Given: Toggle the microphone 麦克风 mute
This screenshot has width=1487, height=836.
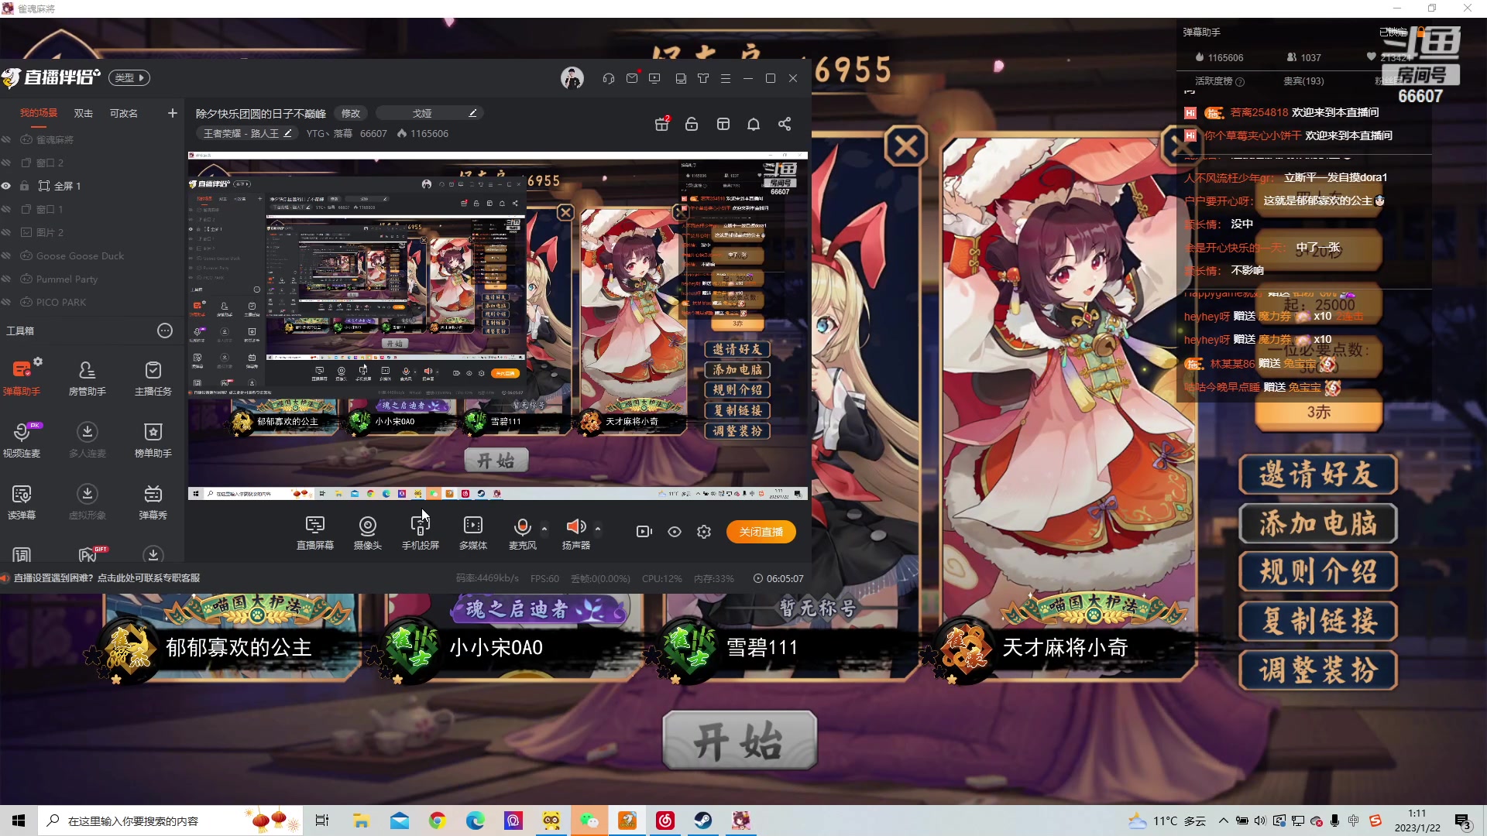Looking at the screenshot, I should [523, 527].
